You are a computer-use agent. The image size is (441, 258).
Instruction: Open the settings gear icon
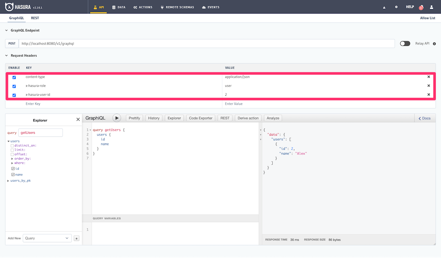pos(397,7)
